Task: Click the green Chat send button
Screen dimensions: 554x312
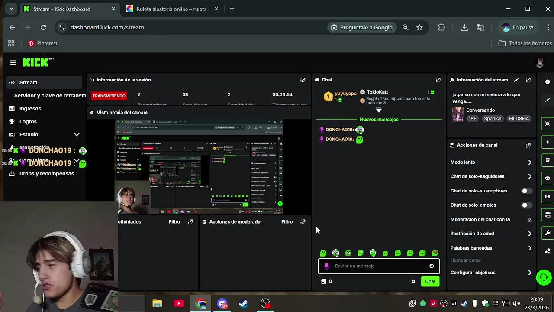Action: pyautogui.click(x=430, y=281)
